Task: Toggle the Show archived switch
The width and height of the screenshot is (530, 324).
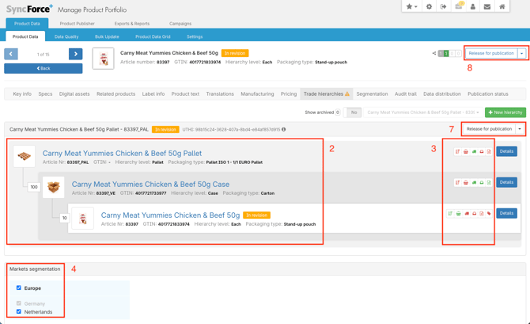Action: tap(354, 112)
